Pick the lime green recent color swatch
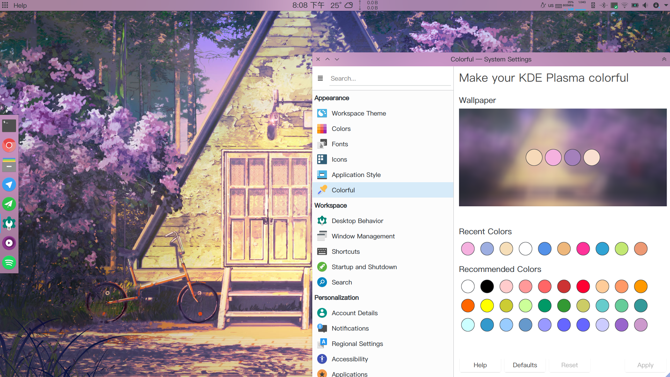The height and width of the screenshot is (377, 670). point(621,249)
